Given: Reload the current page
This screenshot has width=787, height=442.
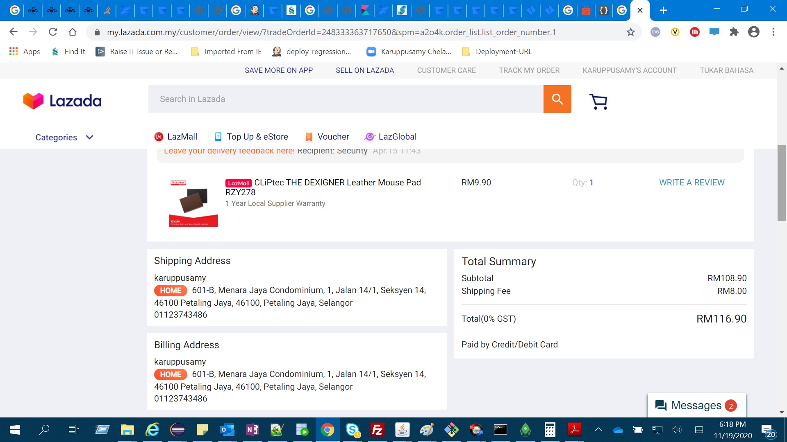Looking at the screenshot, I should [x=53, y=32].
